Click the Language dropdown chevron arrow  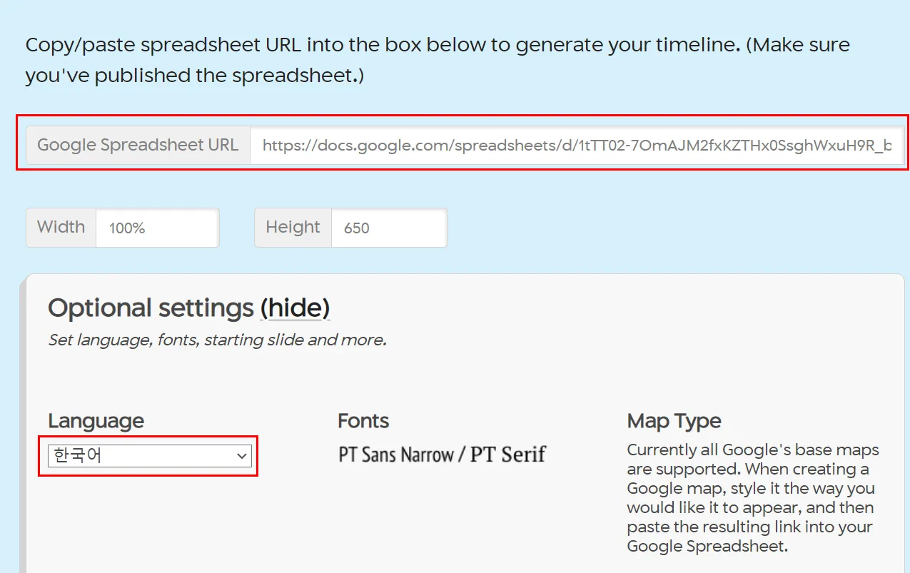242,456
